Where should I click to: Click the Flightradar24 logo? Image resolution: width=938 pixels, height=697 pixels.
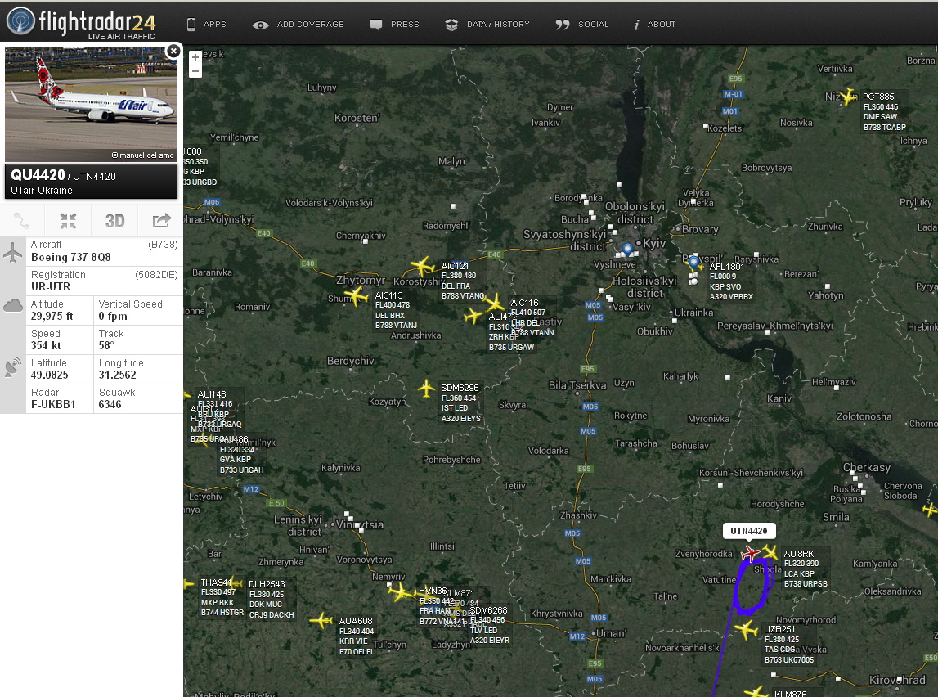click(82, 21)
